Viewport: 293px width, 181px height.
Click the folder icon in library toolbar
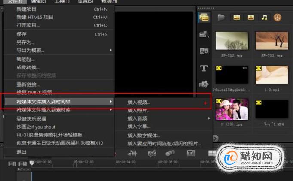[x=221, y=18]
